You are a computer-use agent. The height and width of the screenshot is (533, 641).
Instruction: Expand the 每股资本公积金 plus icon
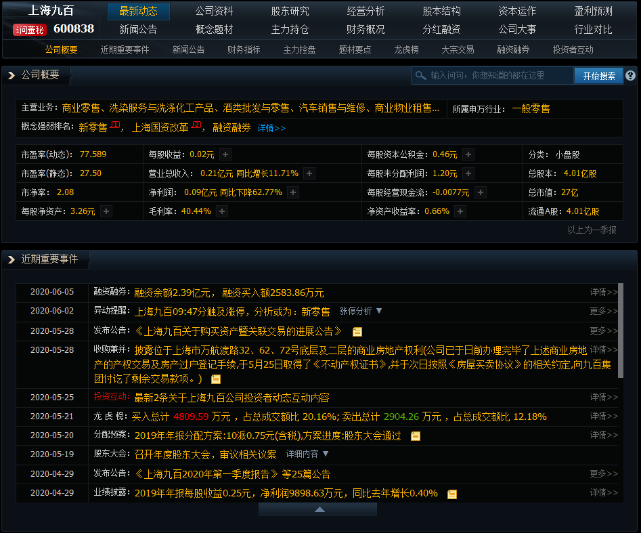click(x=468, y=154)
